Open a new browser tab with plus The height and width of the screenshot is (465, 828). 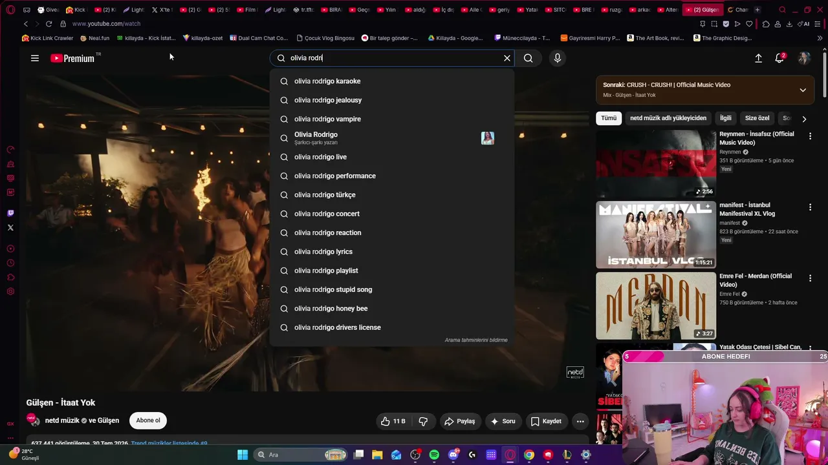(x=757, y=10)
